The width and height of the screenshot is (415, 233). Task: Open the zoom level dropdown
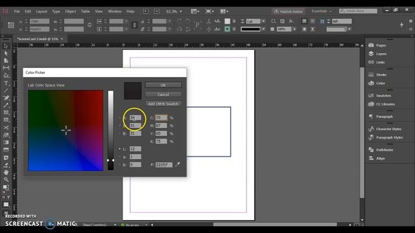click(181, 12)
